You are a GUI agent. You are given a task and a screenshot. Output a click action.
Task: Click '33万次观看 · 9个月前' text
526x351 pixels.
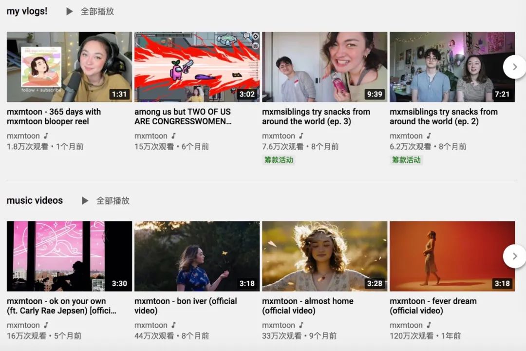coord(299,335)
